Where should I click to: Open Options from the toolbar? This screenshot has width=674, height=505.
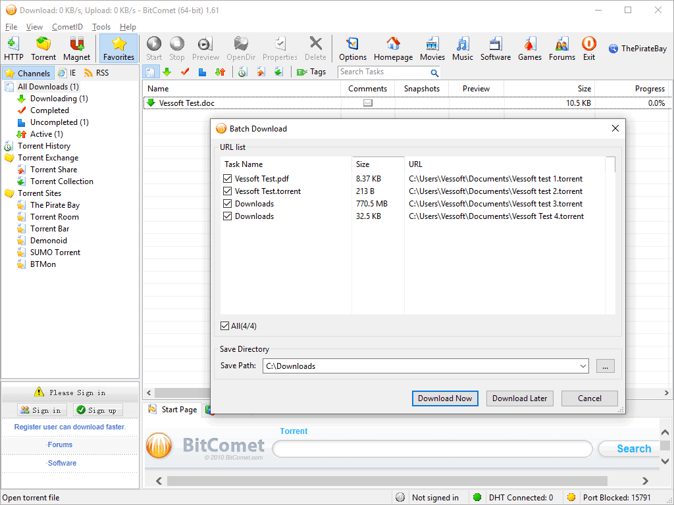pyautogui.click(x=353, y=49)
